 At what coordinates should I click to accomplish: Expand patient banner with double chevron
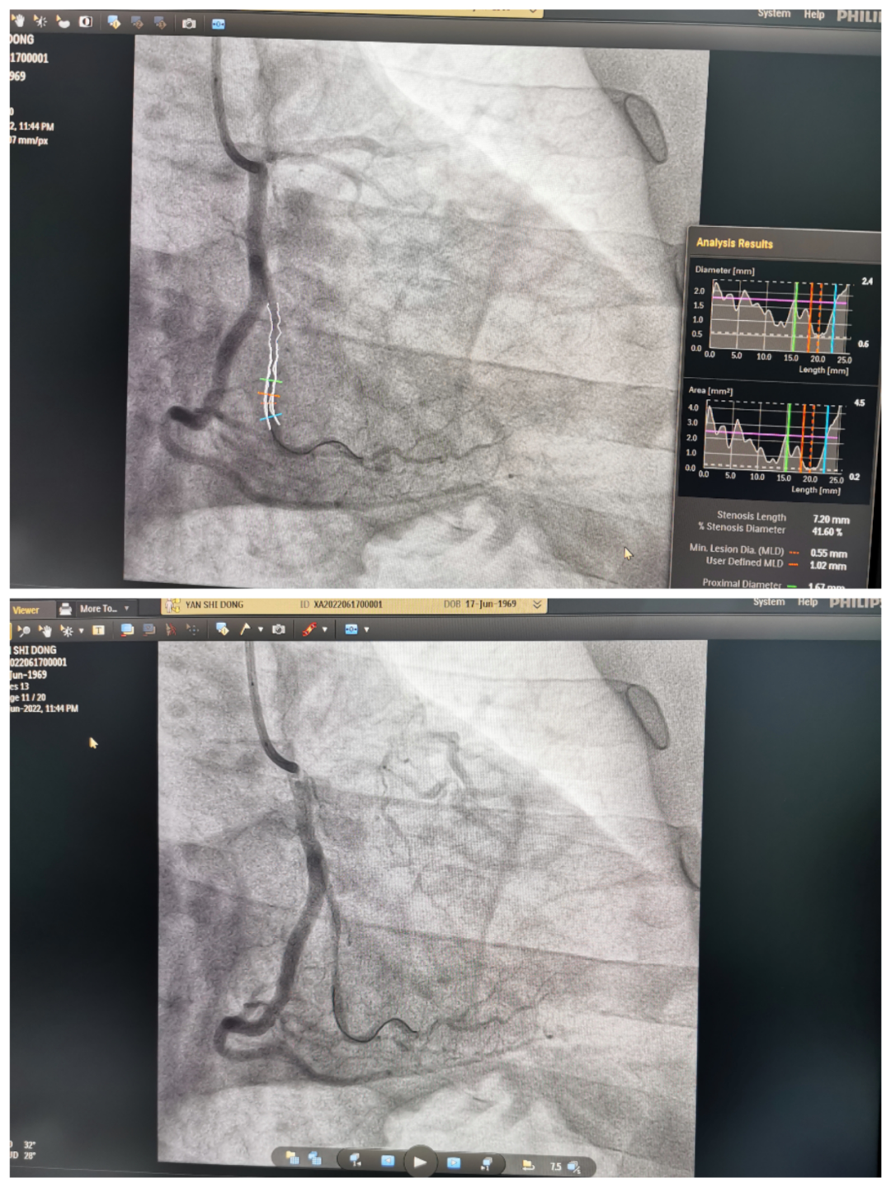coord(537,605)
